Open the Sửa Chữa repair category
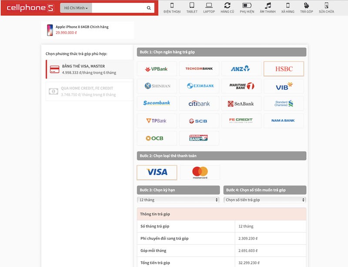The image size is (348, 267). [326, 8]
